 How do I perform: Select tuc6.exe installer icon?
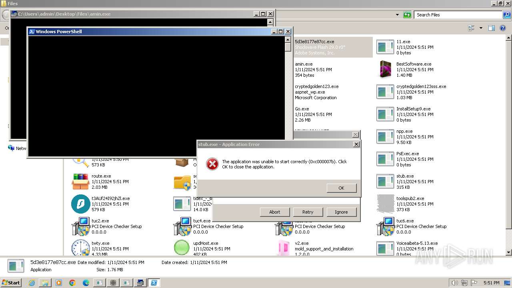click(x=385, y=226)
